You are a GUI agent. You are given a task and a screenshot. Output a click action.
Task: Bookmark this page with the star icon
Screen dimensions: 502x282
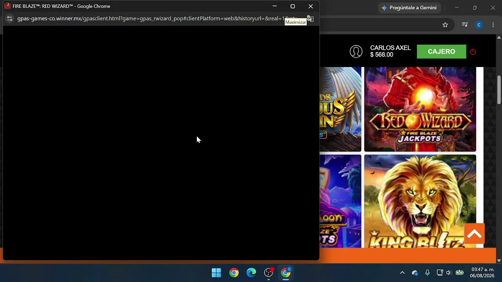pos(445,25)
